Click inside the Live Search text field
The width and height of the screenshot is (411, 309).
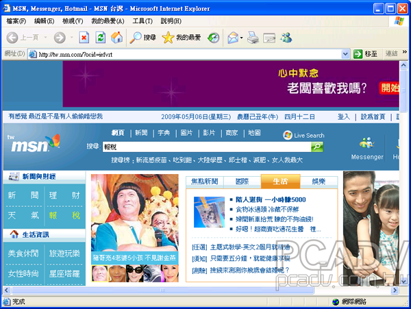(207, 147)
